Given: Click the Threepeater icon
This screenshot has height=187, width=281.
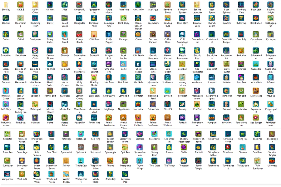Looking at the screenshot, I should [125, 161].
